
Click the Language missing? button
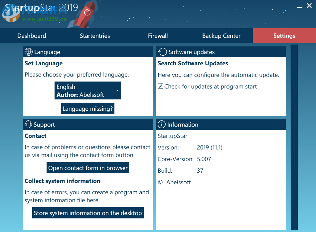point(87,108)
